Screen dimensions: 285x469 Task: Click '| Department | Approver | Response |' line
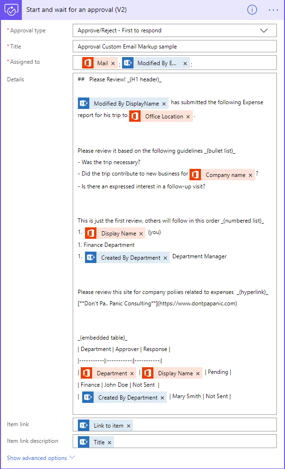[x=124, y=349]
